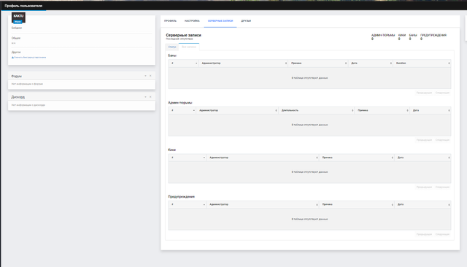Sort Админ-тюрьмы table by Дата column
The image size is (467, 267).
click(x=431, y=110)
